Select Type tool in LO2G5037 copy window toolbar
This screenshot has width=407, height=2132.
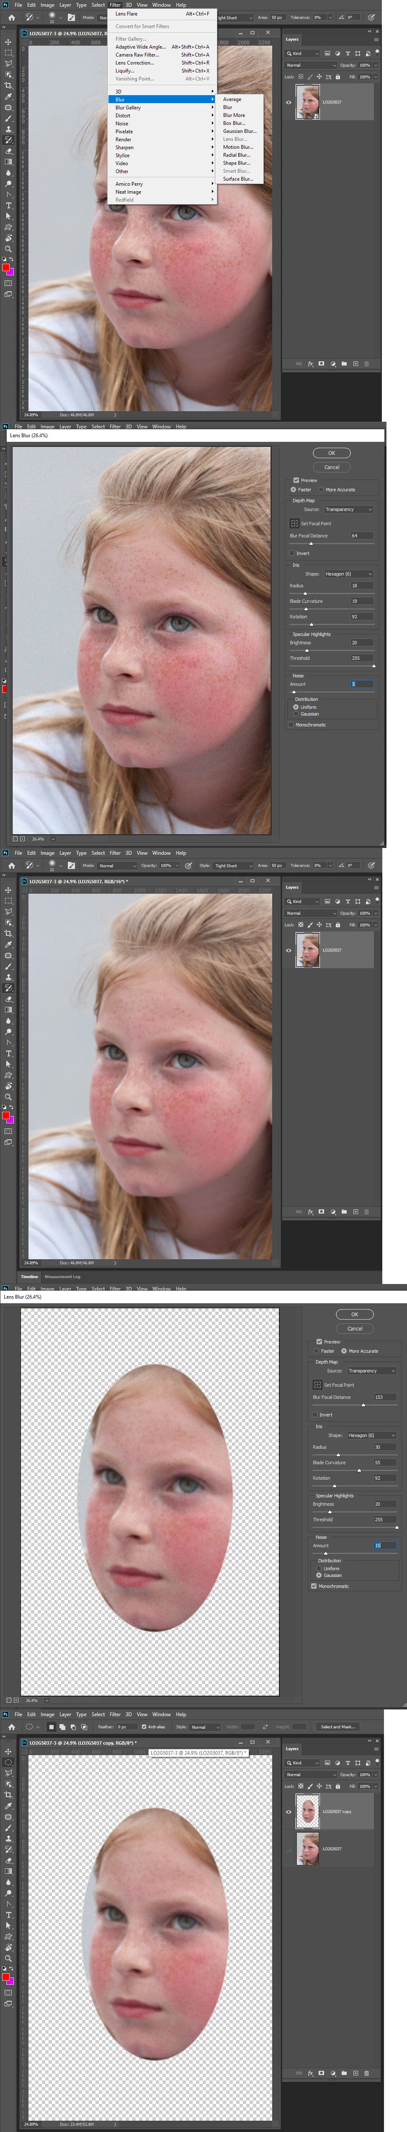tap(8, 1915)
